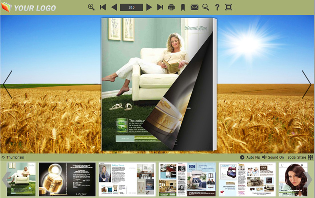Flip to previous page with left side arrow
Image resolution: width=315 pixels, height=198 pixels.
pyautogui.click(x=8, y=84)
